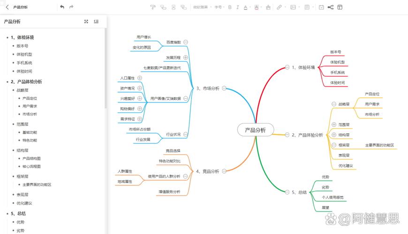408x234 pixels.
Task: Click the central 产品分析 node
Action: pyautogui.click(x=255, y=130)
